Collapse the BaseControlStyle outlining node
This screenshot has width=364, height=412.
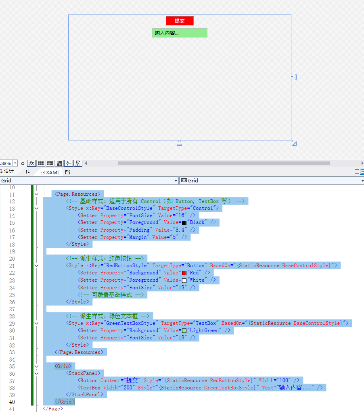pos(37,208)
